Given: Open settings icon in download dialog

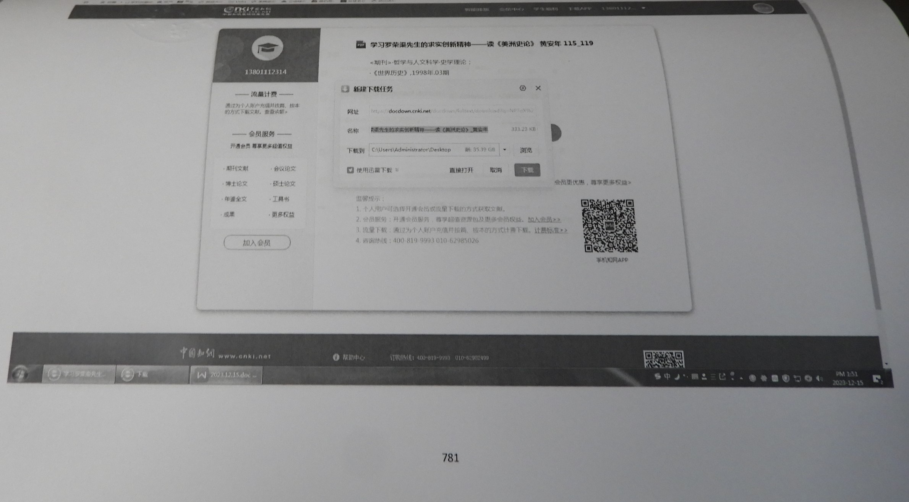Looking at the screenshot, I should [x=523, y=88].
